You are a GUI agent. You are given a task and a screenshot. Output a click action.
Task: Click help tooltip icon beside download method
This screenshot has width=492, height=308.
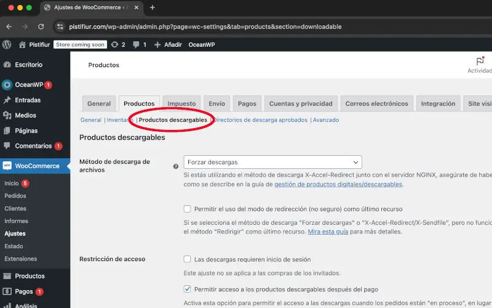[x=176, y=166]
